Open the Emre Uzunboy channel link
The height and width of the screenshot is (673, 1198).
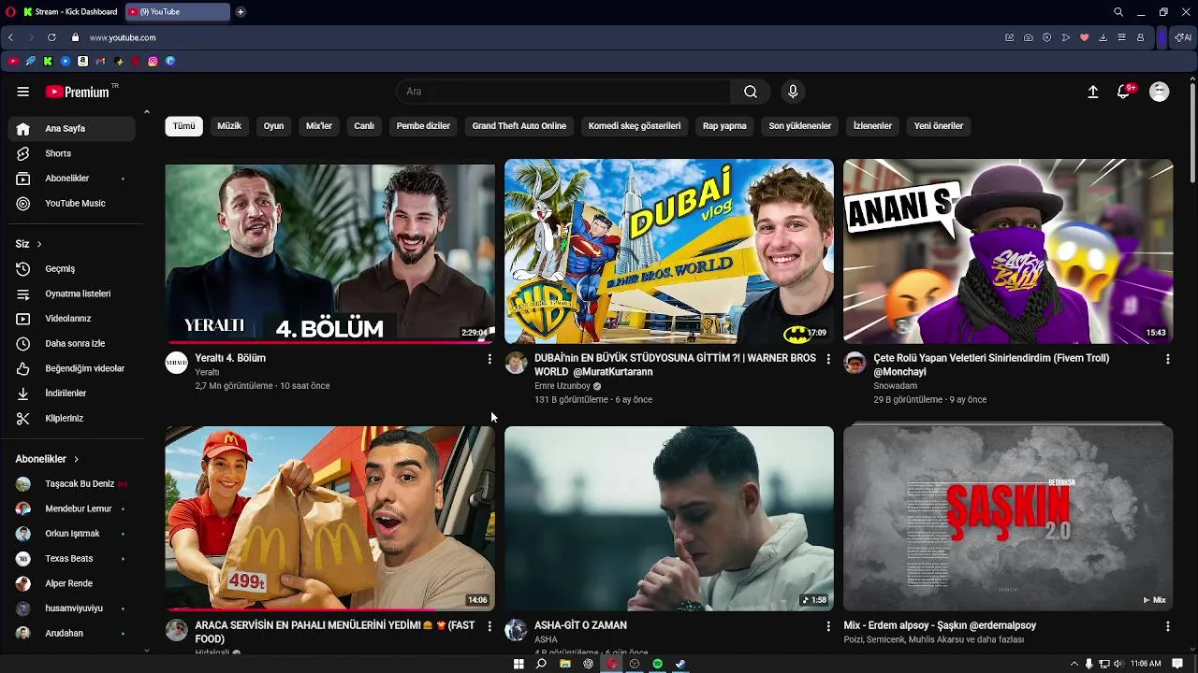[x=562, y=386]
